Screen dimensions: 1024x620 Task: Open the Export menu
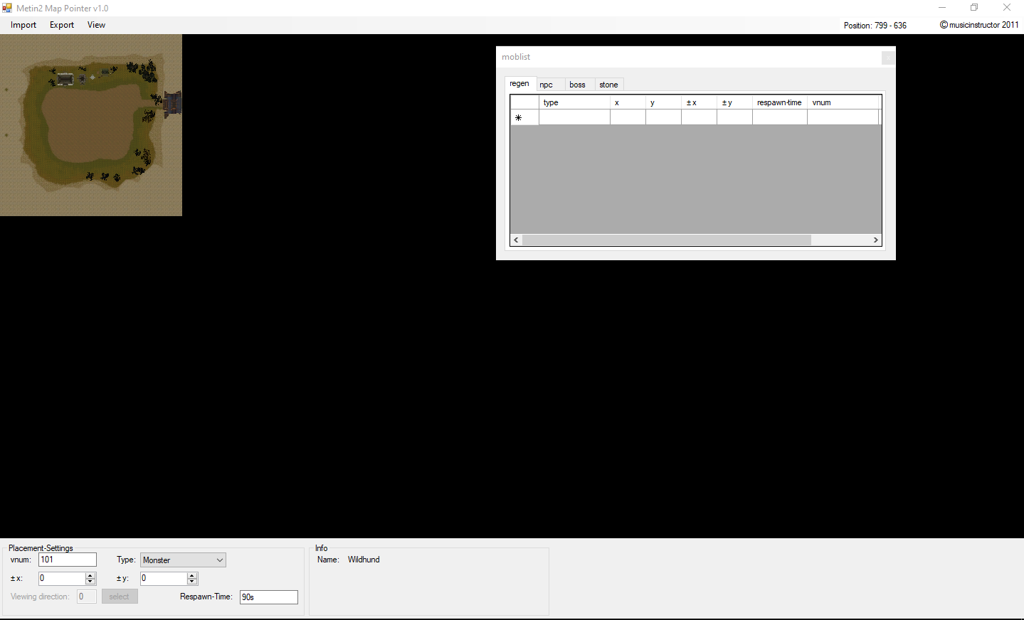coord(61,25)
